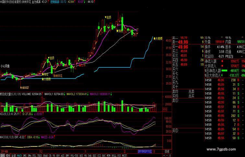Click the MAVOL3 value label
245x157 pixels.
click(100, 94)
